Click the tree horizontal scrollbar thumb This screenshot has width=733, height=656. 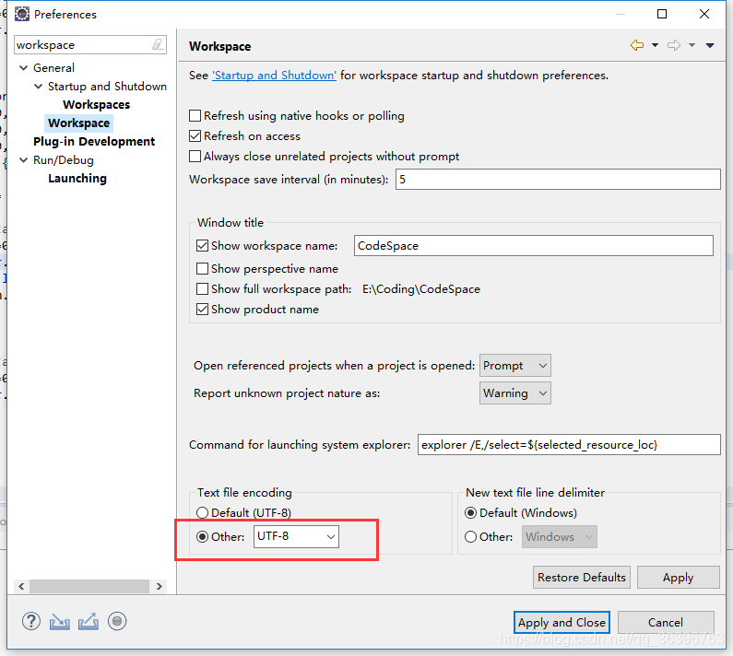pyautogui.click(x=89, y=586)
